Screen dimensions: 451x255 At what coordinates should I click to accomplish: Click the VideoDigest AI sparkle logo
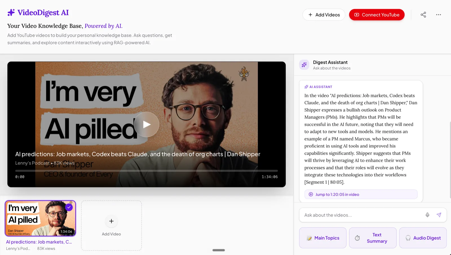(x=11, y=12)
